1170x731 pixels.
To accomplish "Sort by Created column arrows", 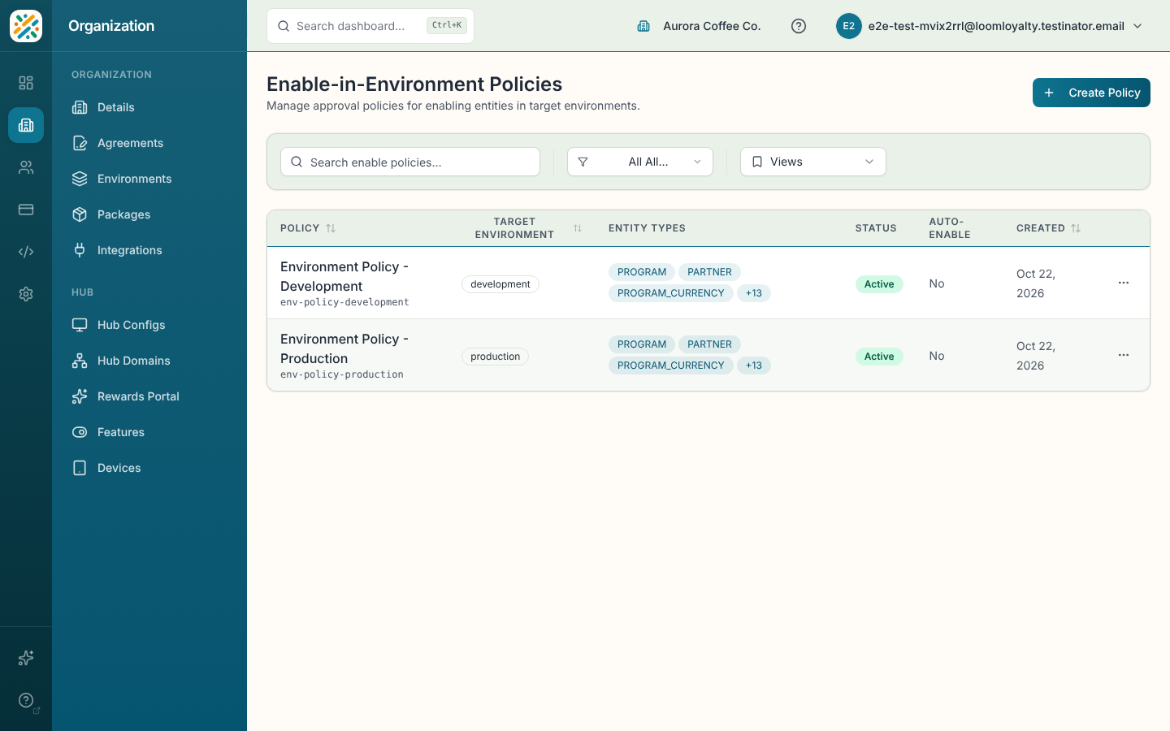I will tap(1076, 228).
